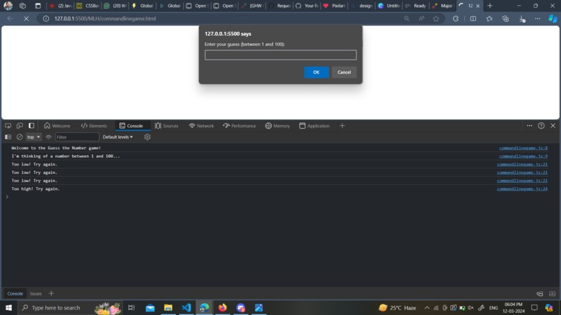Open commandlinegame.js:24 source link
This screenshot has height=315, width=561.
(x=522, y=188)
